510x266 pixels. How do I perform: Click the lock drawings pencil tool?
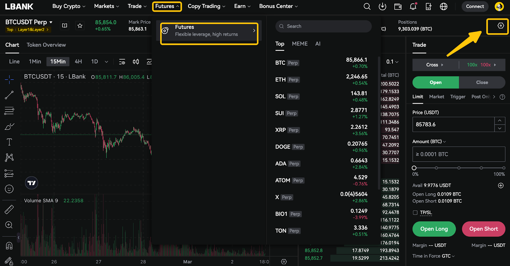pyautogui.click(x=9, y=261)
